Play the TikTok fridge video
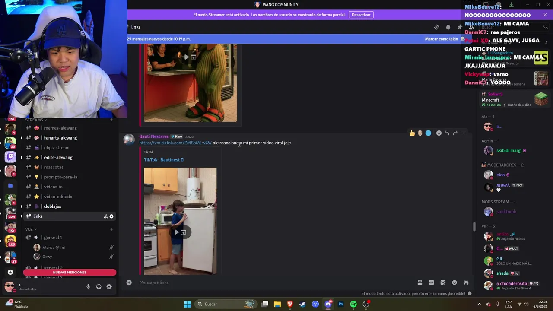The height and width of the screenshot is (311, 553). (x=176, y=232)
